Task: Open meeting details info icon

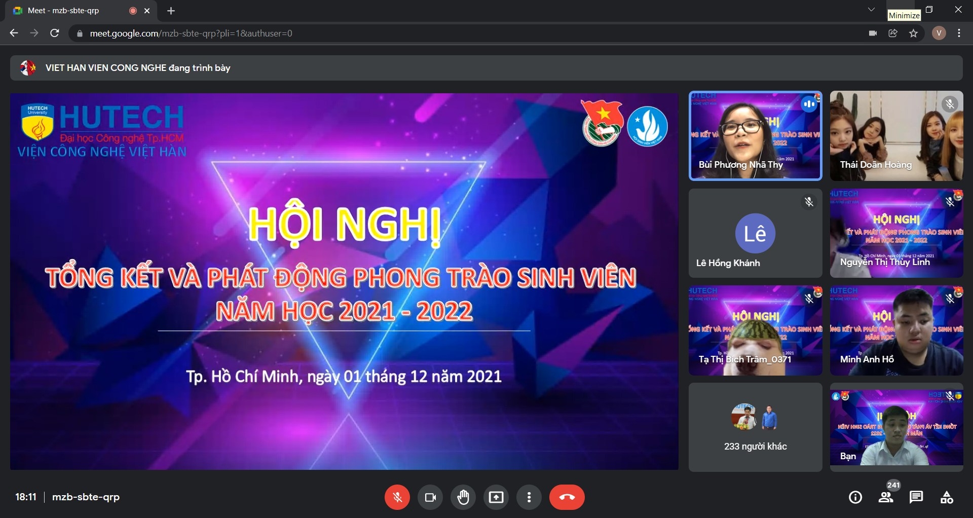Action: [x=855, y=497]
